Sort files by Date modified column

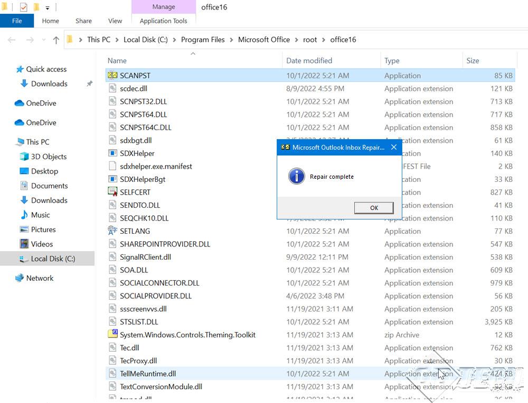(309, 61)
